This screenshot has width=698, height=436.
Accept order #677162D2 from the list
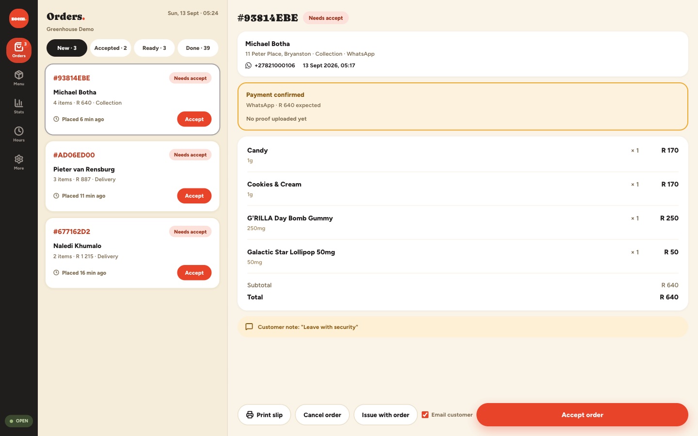(x=194, y=273)
